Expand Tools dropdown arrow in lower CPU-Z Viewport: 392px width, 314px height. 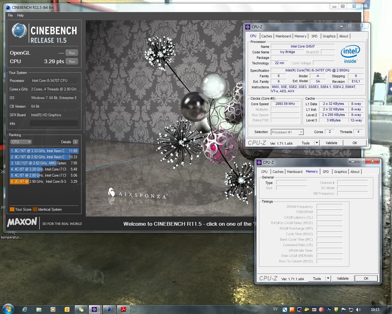click(x=328, y=278)
